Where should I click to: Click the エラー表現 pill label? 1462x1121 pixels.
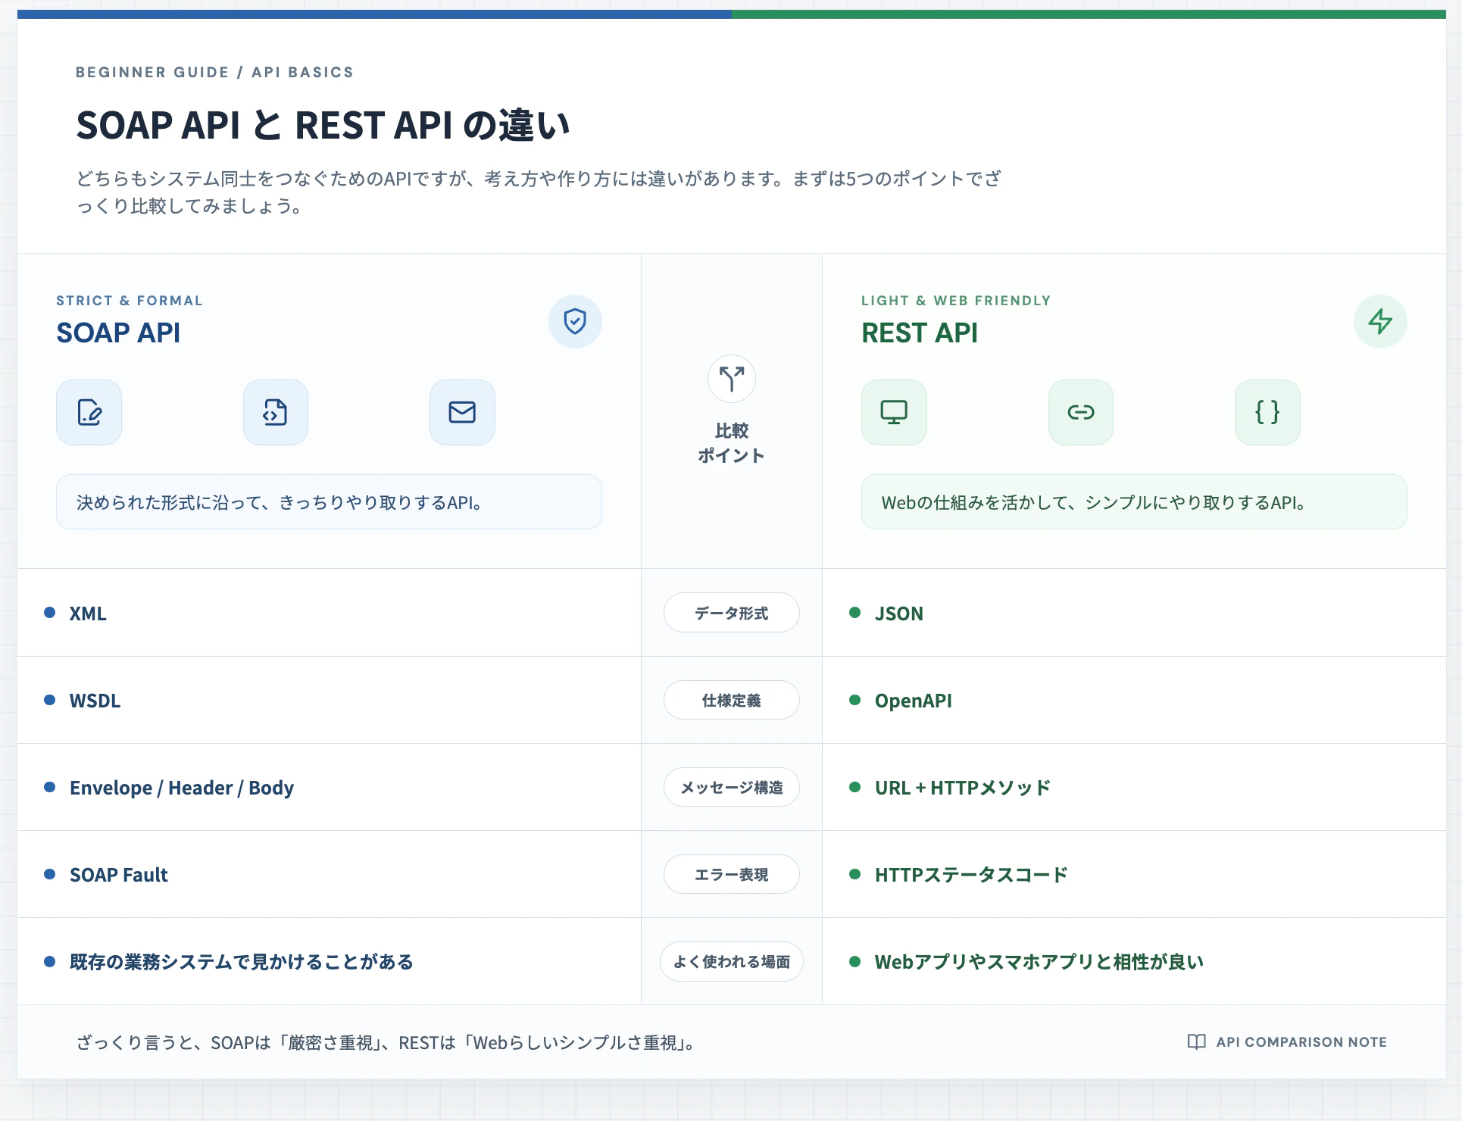pos(732,874)
